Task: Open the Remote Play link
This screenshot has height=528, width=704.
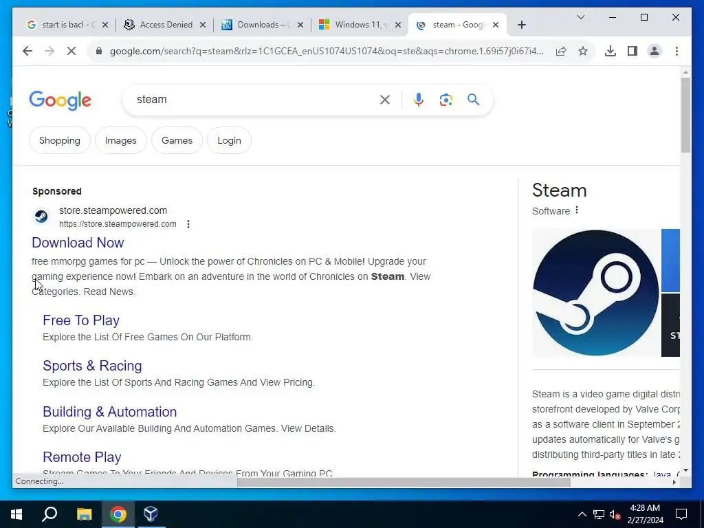Action: [82, 457]
